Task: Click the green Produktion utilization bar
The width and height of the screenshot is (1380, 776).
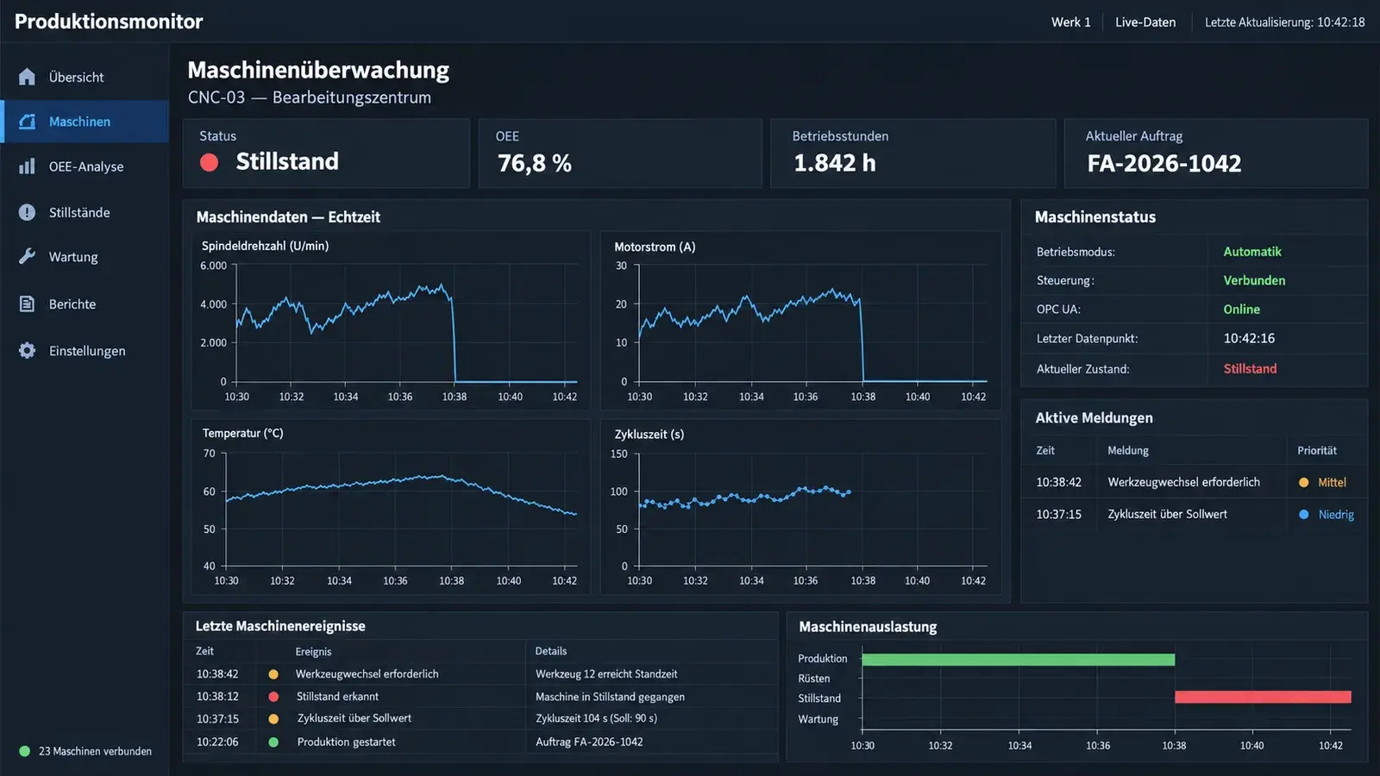Action: coord(1018,660)
